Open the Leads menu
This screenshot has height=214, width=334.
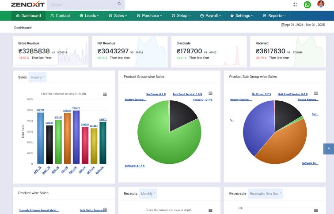coord(87,15)
